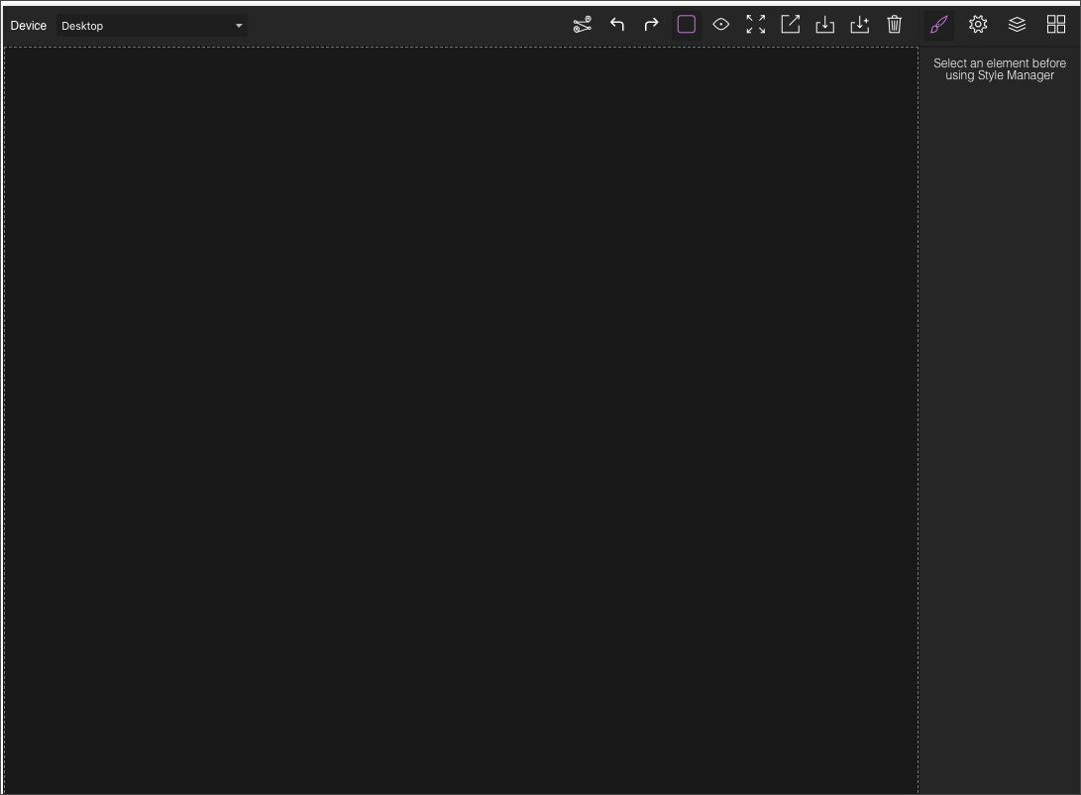Screen dimensions: 1081x795
Task: Click the import (download tray) icon
Action: coord(825,25)
